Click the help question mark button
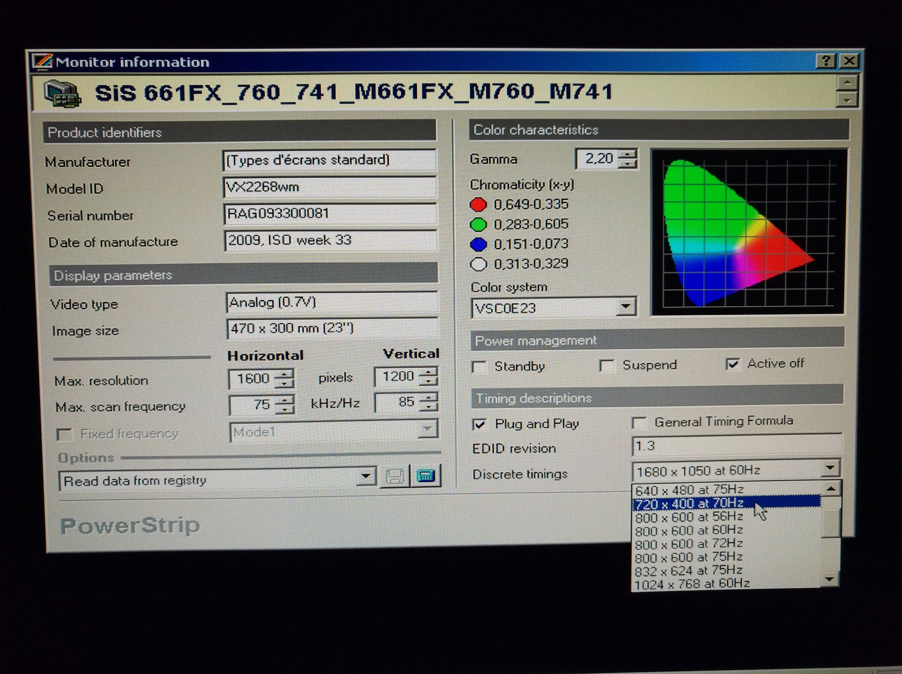 [x=826, y=61]
